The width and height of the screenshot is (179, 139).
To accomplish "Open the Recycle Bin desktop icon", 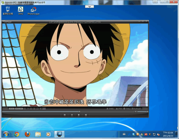I will point(8,11).
